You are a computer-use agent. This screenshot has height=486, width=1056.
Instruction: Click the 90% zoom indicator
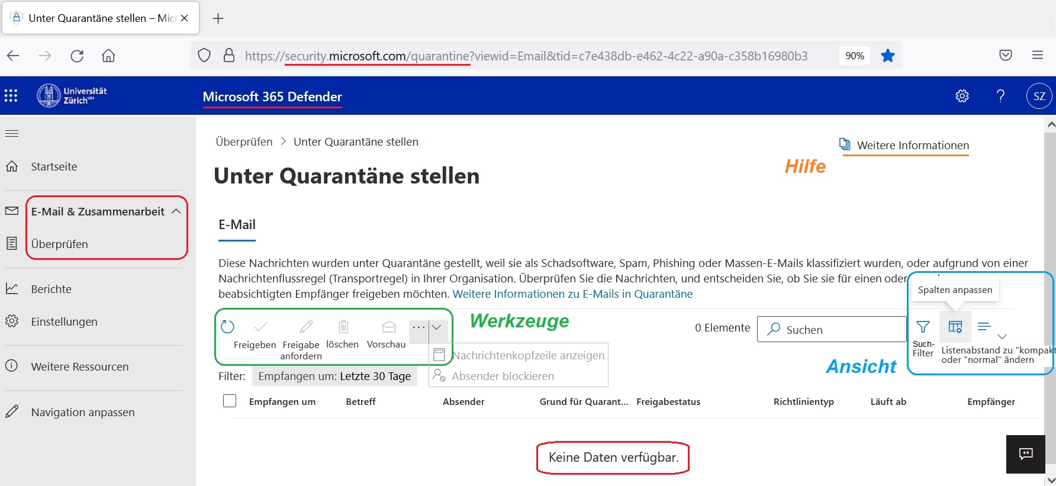pos(854,56)
